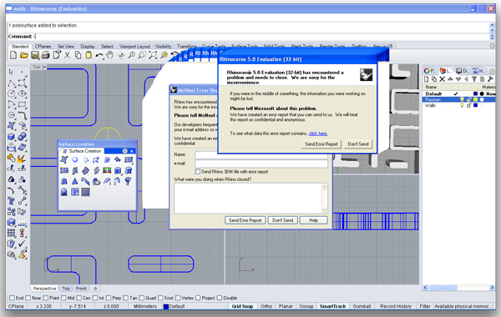Screen dimensions: 501x317
Task: Copy selection with the Copy icon
Action: 78,55
